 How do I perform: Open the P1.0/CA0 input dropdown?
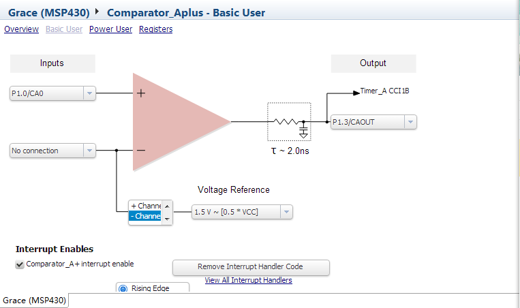pyautogui.click(x=89, y=94)
